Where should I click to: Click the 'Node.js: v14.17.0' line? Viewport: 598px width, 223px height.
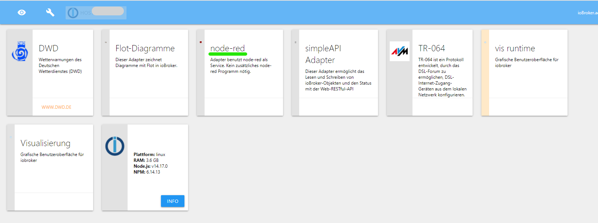[x=150, y=166]
